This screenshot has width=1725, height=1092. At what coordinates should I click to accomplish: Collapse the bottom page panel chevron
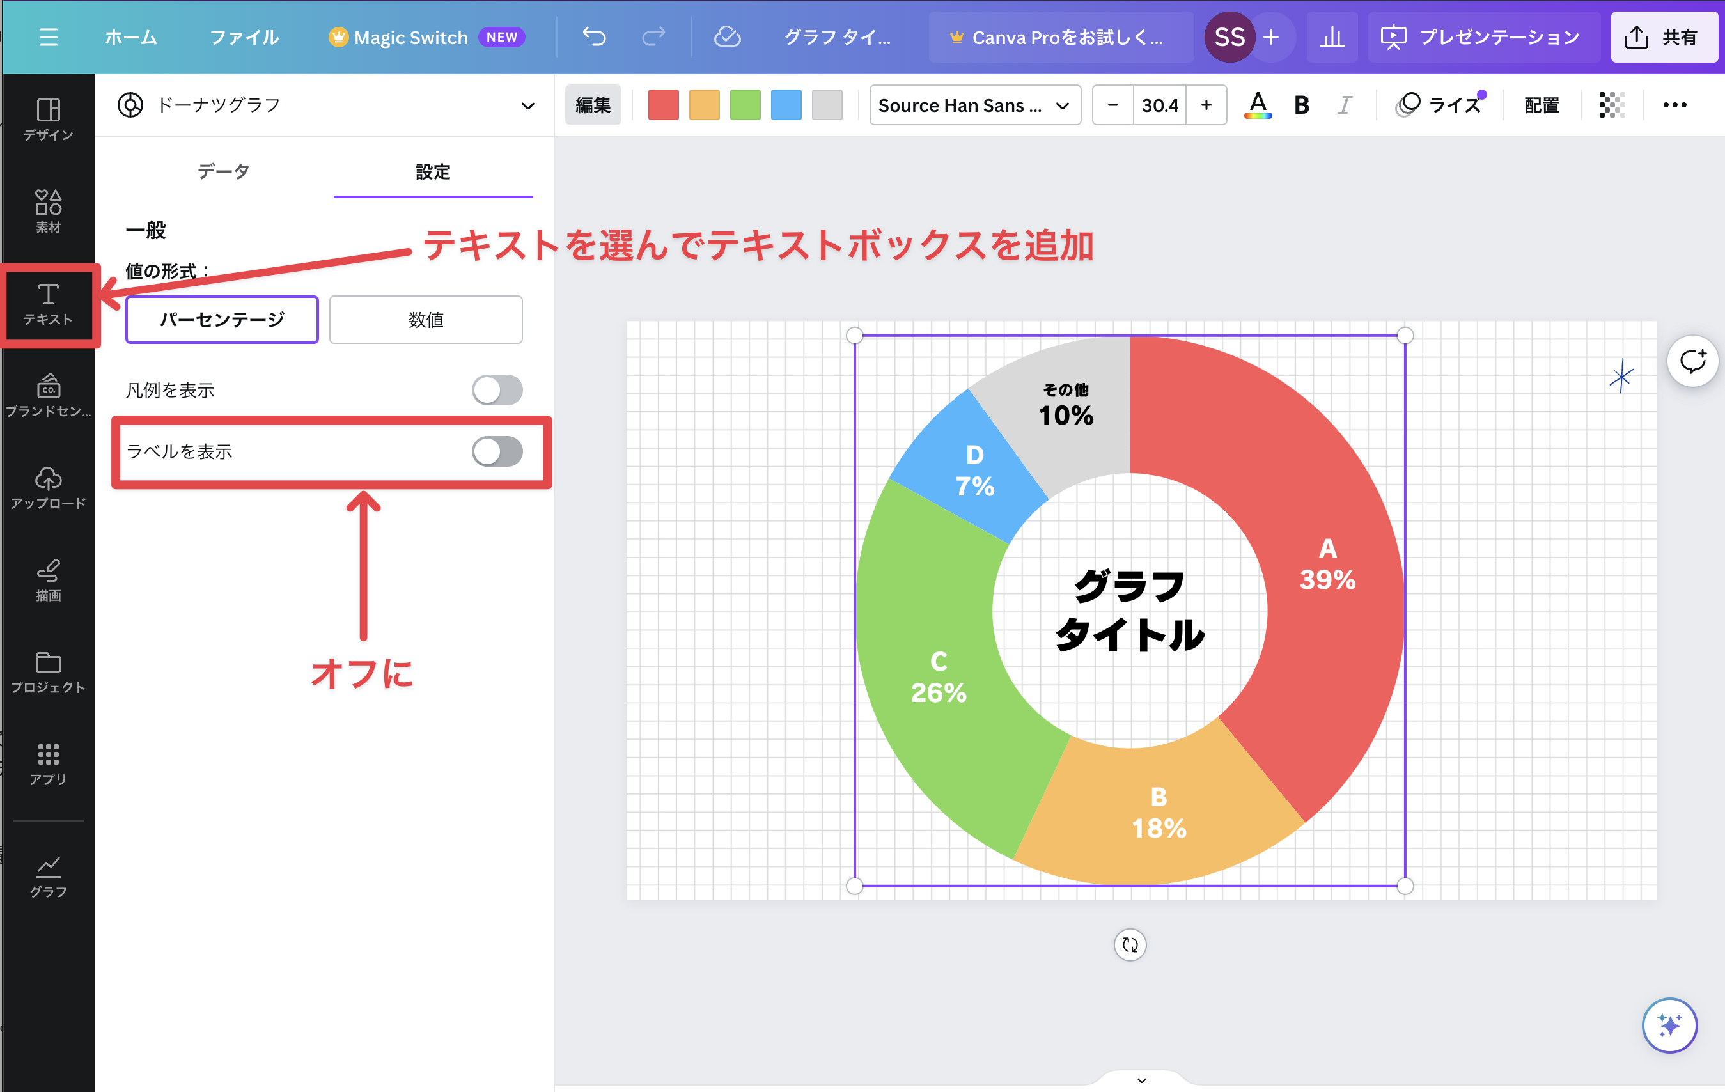[x=1141, y=1080]
